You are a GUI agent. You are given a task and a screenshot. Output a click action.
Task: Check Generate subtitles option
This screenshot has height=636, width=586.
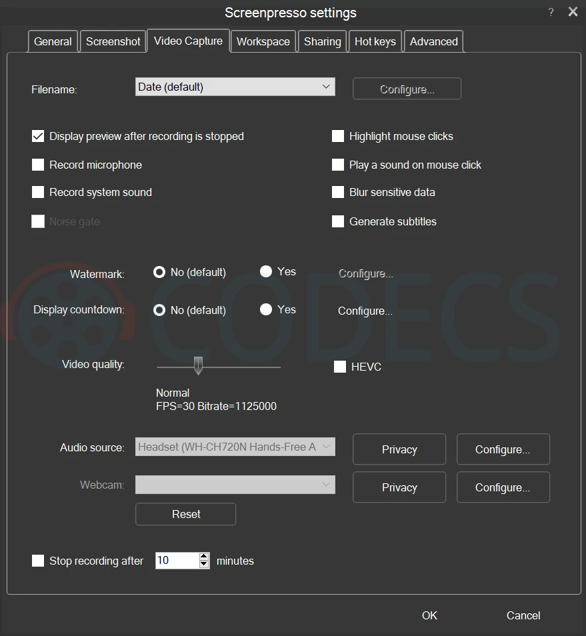338,221
